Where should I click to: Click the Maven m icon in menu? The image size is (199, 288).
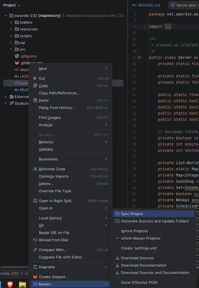35,284
